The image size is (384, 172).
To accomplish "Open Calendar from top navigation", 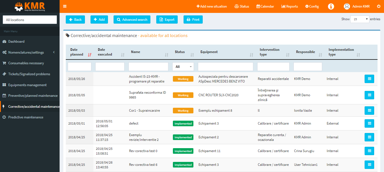I will 265,6.
